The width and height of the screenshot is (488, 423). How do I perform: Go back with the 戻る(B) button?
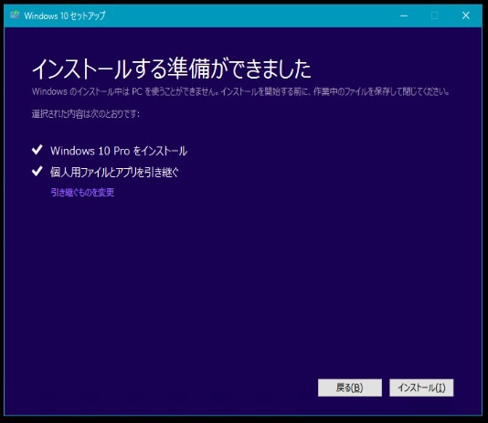coord(350,387)
